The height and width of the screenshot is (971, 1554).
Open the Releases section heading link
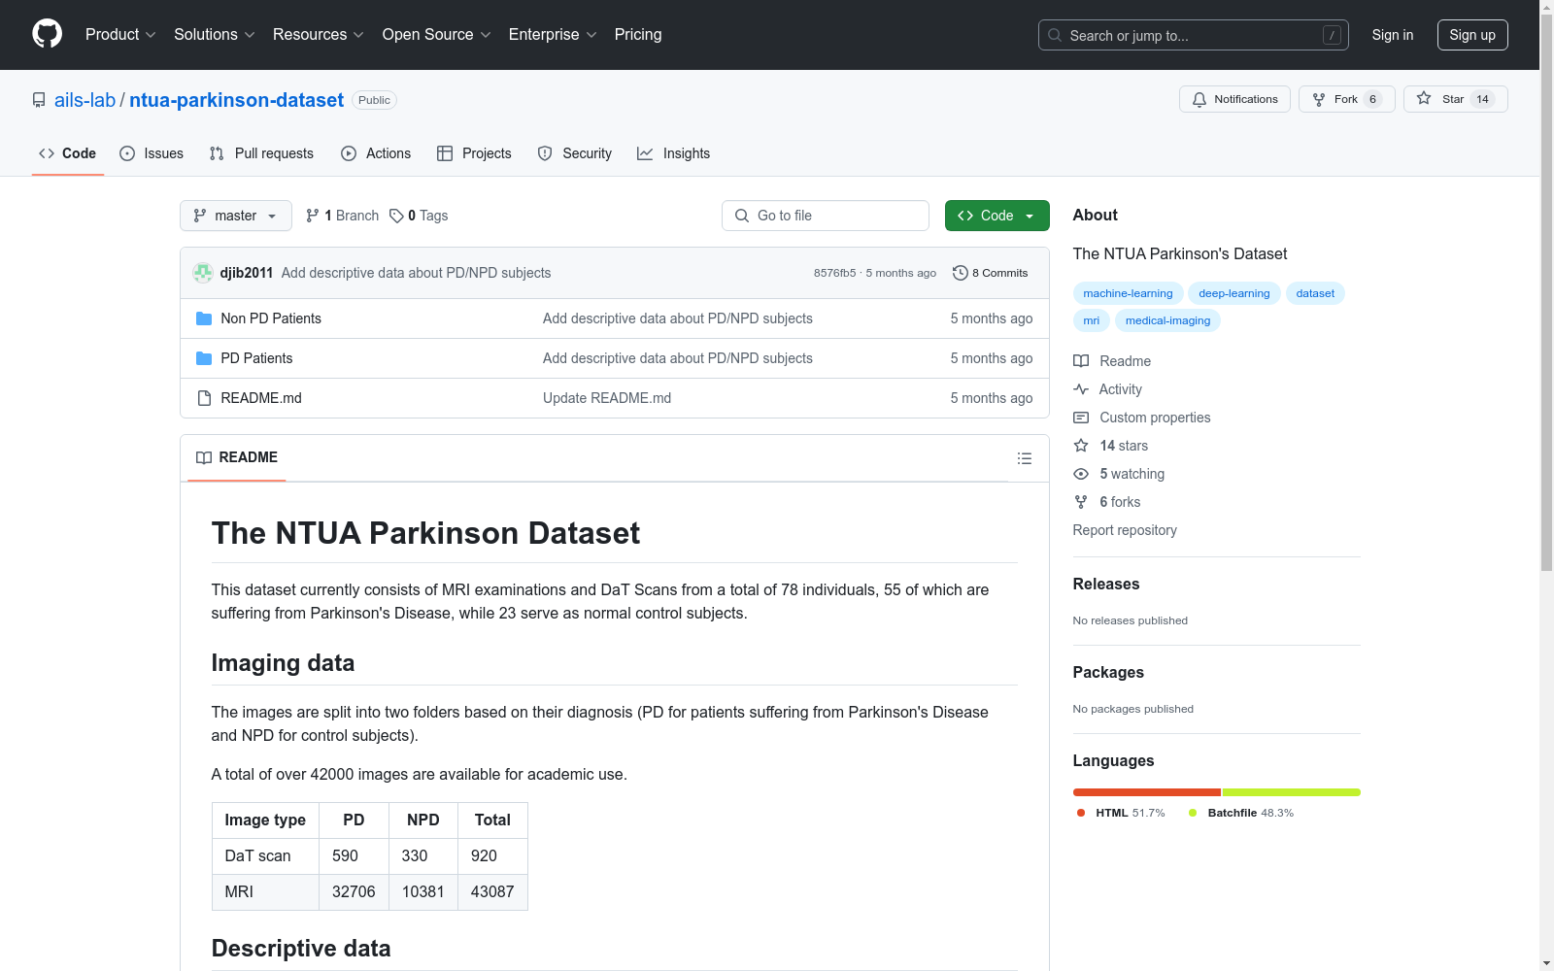tap(1106, 584)
